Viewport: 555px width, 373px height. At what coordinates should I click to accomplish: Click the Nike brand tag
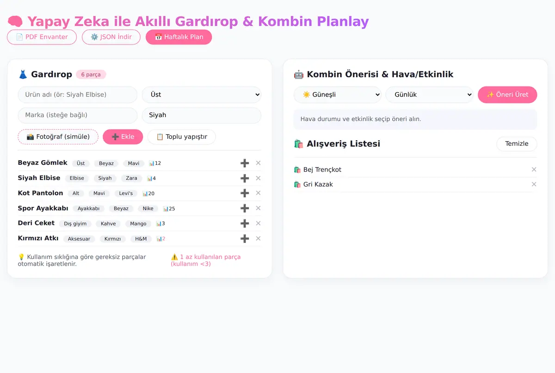click(148, 209)
